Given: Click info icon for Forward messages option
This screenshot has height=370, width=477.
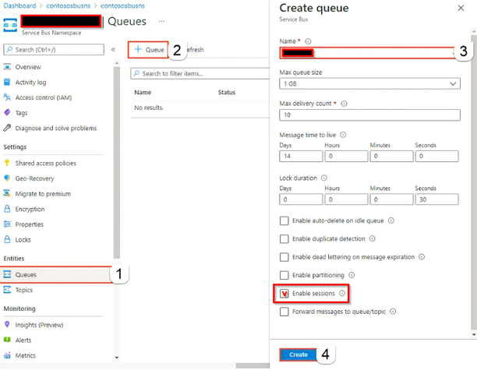Looking at the screenshot, I should pos(393,312).
